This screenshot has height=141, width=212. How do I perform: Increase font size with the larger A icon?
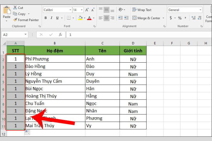(x=87, y=10)
